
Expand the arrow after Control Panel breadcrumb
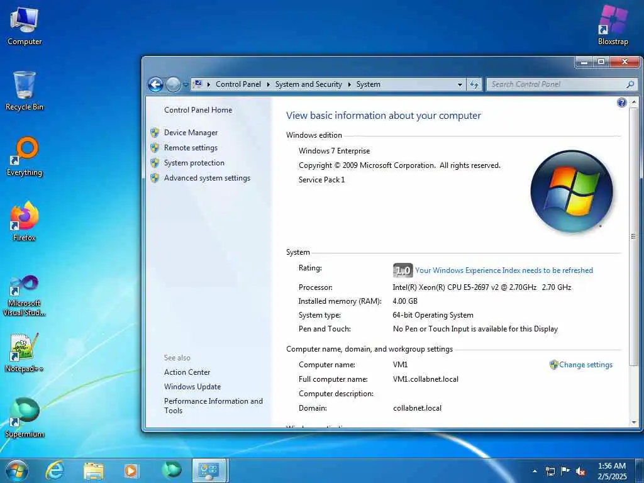[x=268, y=84]
